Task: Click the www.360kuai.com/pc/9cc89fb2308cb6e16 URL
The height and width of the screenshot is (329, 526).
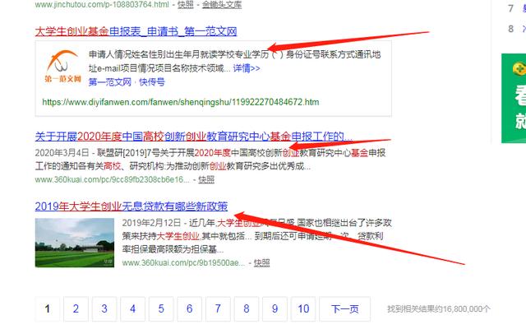Action: pyautogui.click(x=112, y=179)
